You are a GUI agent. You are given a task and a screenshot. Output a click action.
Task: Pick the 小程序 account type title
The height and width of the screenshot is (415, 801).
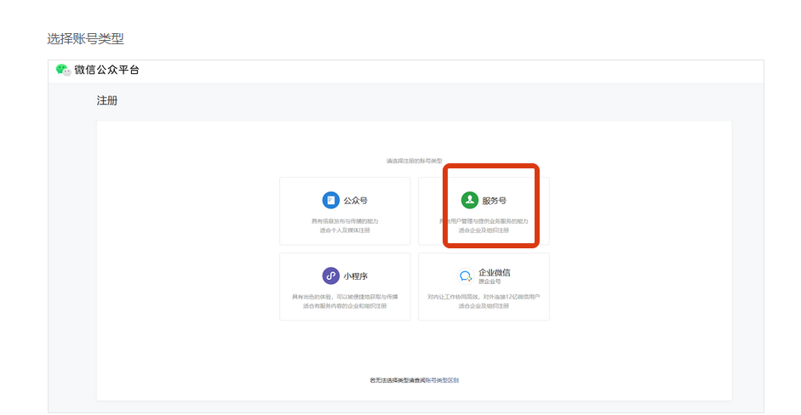tap(356, 276)
